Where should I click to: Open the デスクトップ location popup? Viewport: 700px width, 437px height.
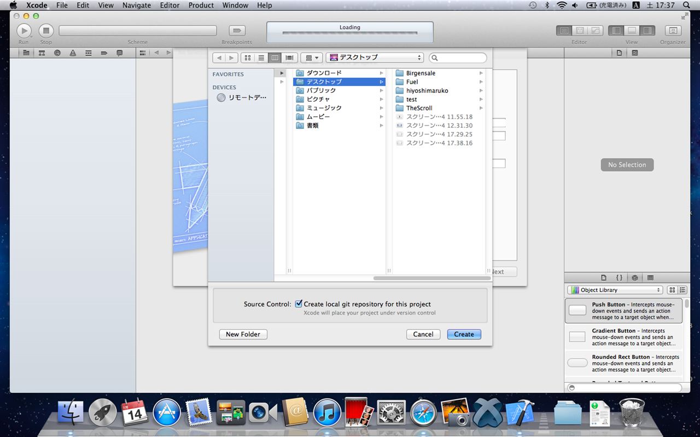point(375,57)
